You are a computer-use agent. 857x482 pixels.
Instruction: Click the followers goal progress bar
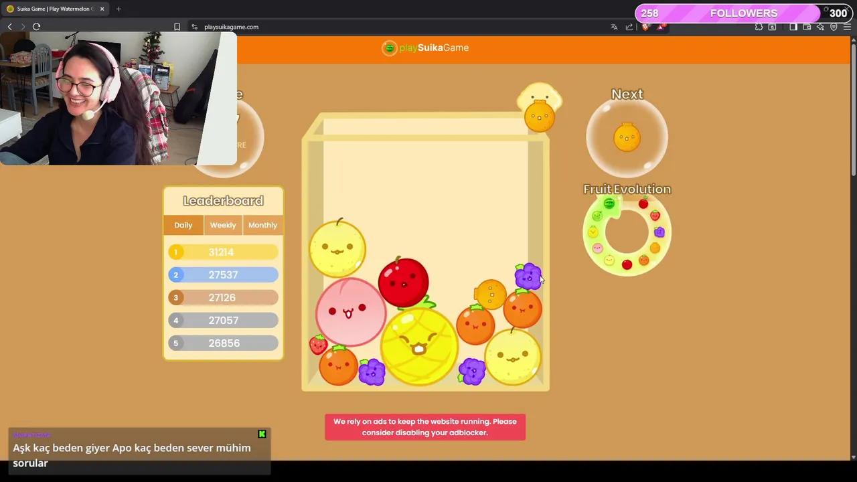[x=743, y=13]
